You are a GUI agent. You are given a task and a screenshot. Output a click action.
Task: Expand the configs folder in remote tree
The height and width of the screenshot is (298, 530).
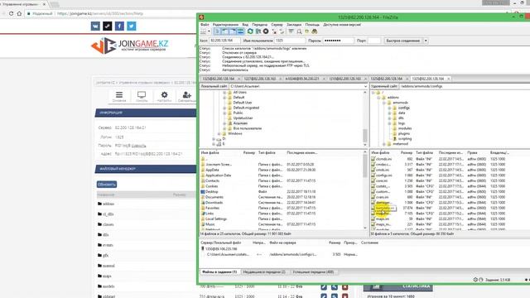pyautogui.click(x=389, y=108)
